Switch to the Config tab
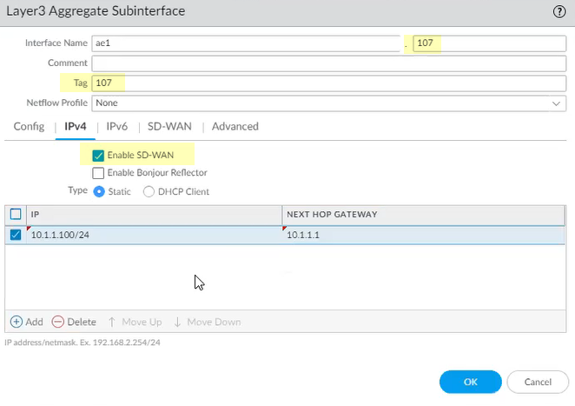 pos(29,126)
